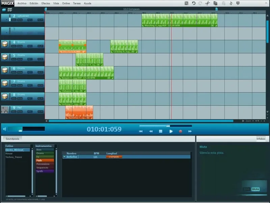Arm REC on track 2 uptodown
Screen dimensions: 270x203
click(x=30, y=20)
